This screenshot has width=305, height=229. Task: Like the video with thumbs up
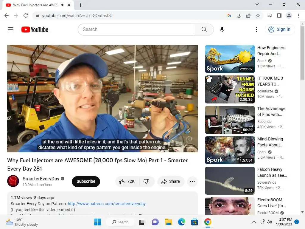tap(127, 182)
